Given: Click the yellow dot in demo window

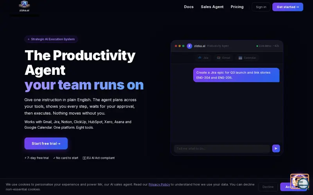Looking at the screenshot, I should tap(180, 46).
